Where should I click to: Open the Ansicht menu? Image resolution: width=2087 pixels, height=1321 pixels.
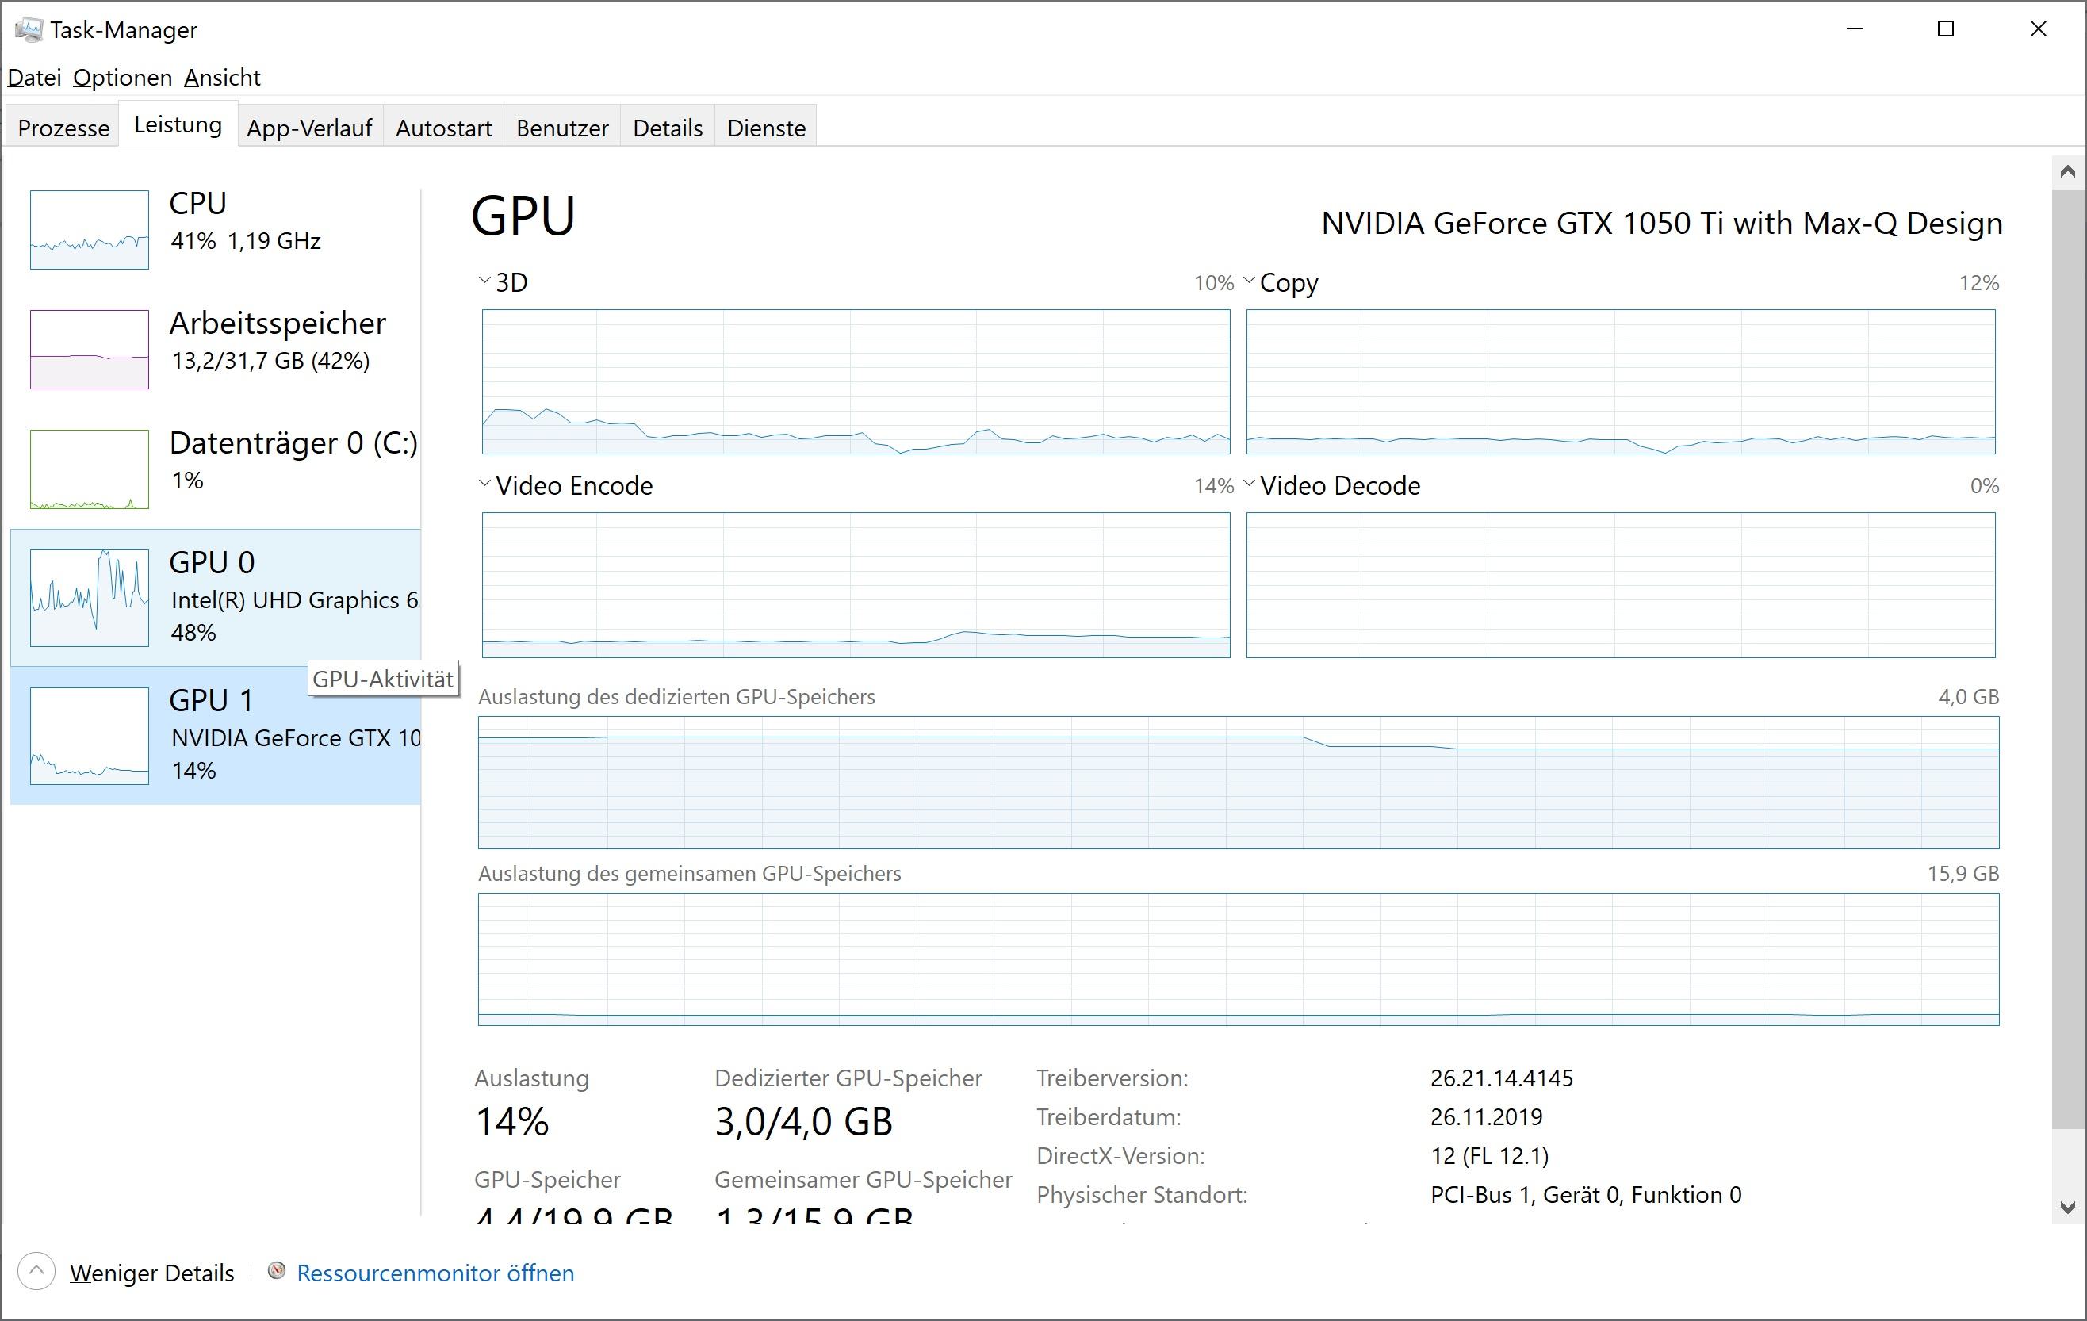(x=222, y=77)
